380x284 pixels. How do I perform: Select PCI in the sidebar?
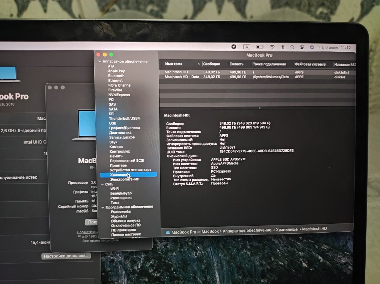(x=111, y=99)
